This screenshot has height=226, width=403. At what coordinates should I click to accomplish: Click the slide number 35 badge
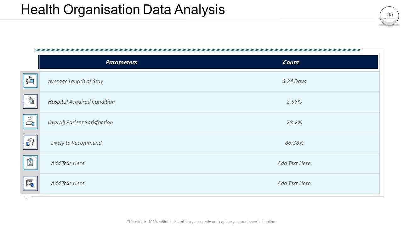pos(389,15)
